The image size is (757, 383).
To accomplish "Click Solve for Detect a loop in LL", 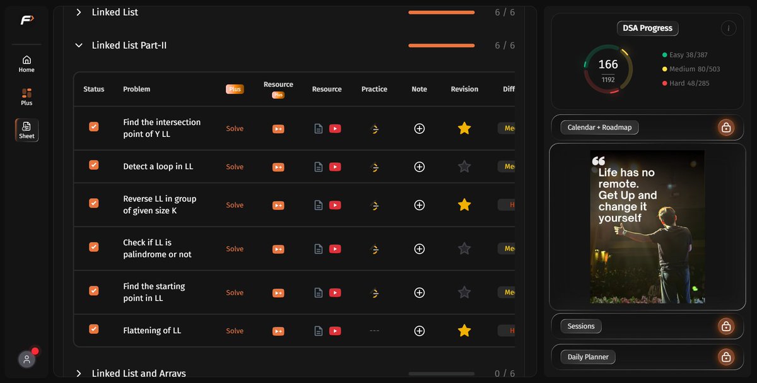I will (235, 167).
